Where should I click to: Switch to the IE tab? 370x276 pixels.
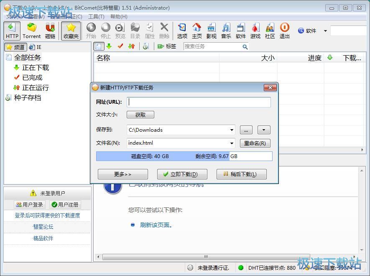pyautogui.click(x=35, y=47)
